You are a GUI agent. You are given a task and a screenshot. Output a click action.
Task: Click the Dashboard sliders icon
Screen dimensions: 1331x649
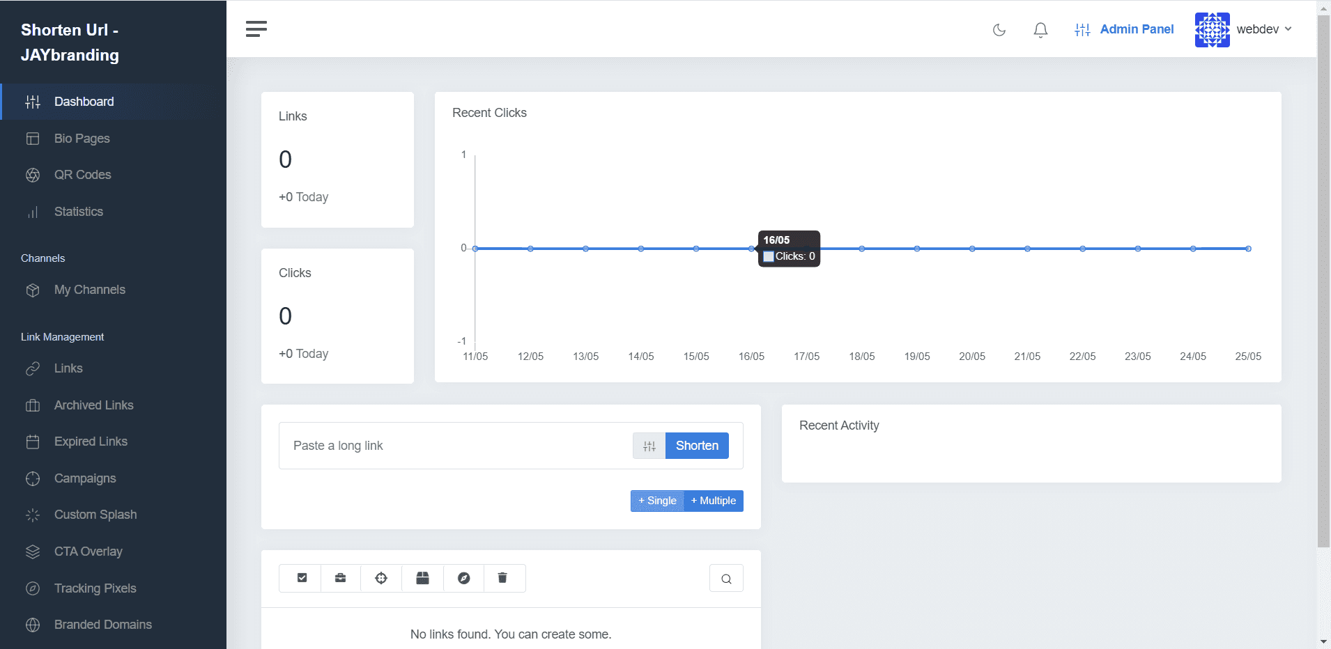point(33,102)
